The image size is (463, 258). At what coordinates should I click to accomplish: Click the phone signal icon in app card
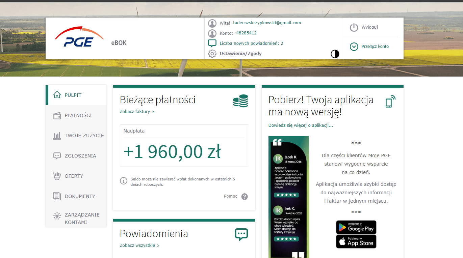pyautogui.click(x=390, y=101)
